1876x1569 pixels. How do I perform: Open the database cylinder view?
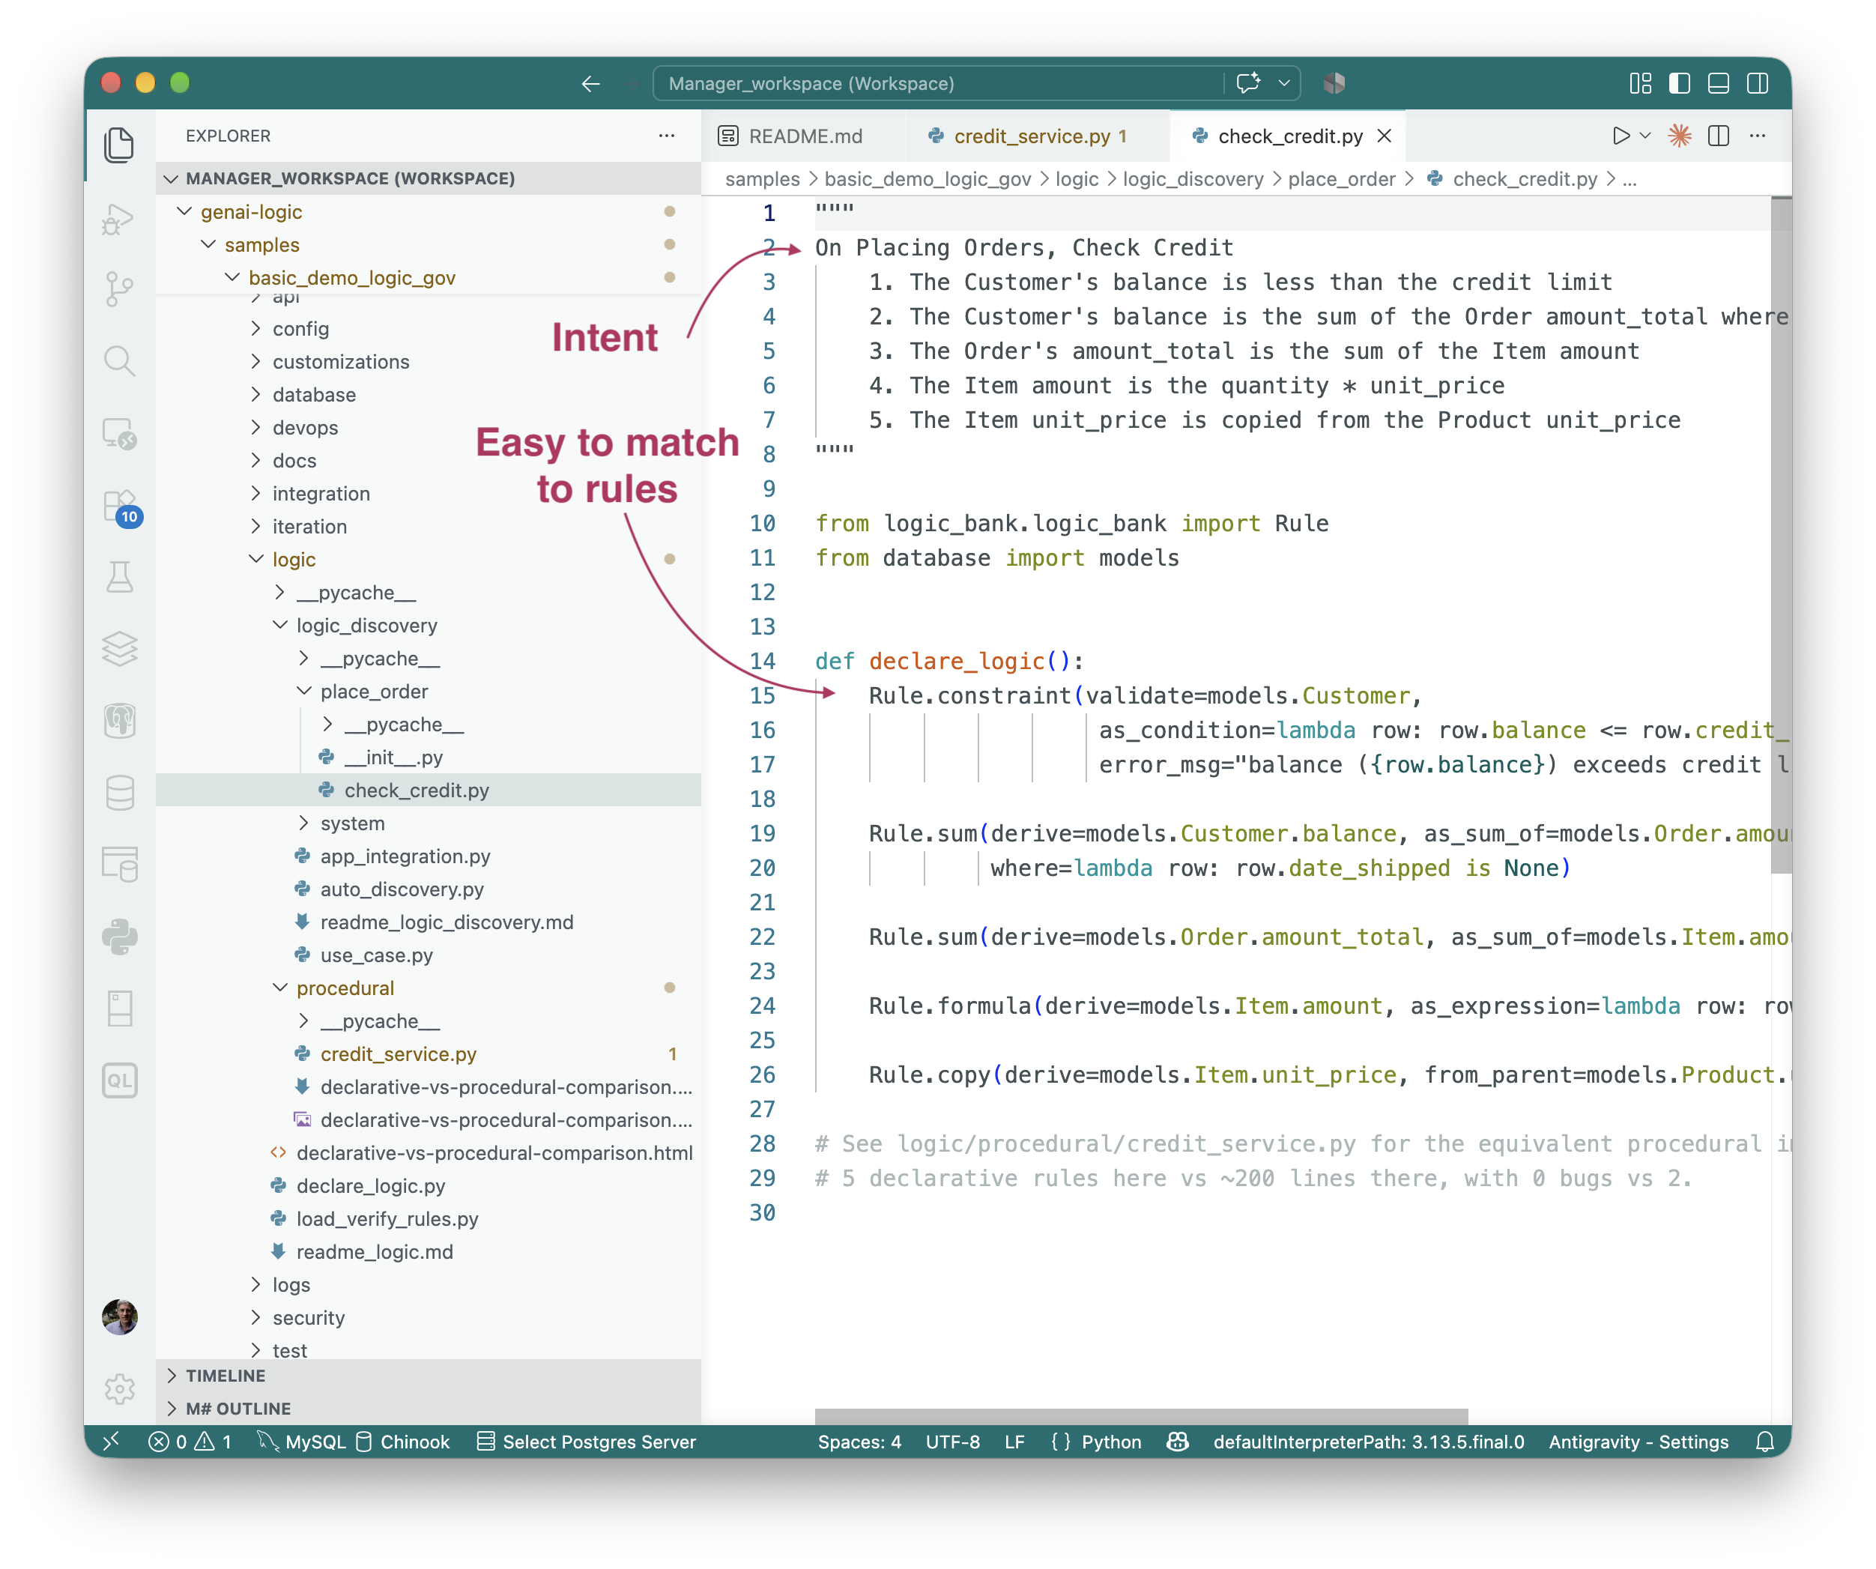pyautogui.click(x=119, y=793)
